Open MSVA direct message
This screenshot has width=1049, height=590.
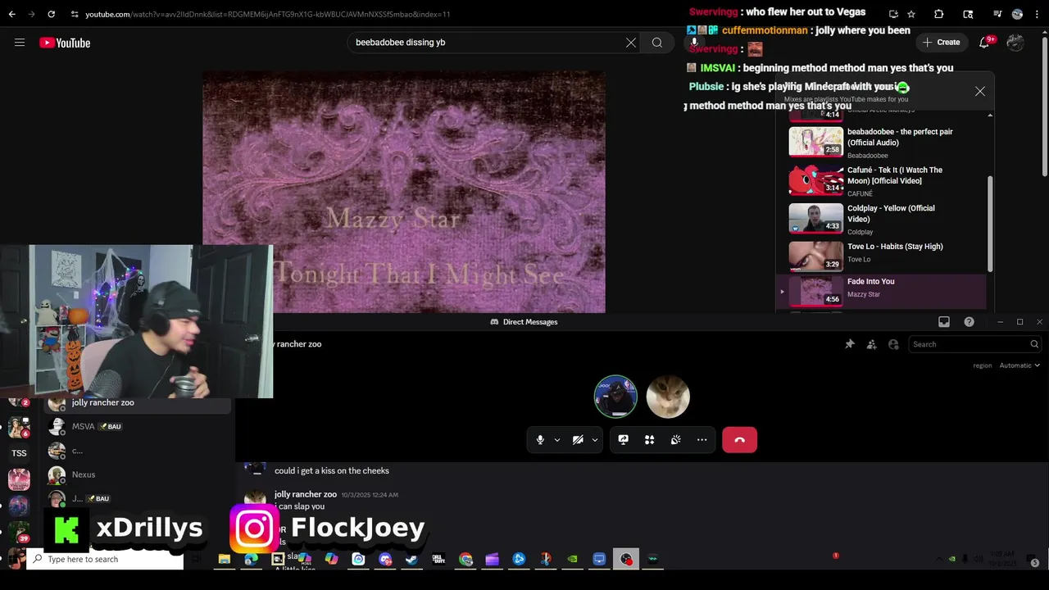(139, 426)
